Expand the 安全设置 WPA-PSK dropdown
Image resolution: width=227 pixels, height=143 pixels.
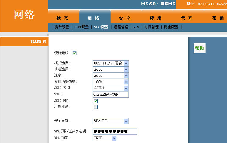pos(111,121)
